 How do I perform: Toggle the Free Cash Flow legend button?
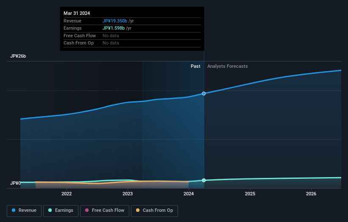(105, 211)
